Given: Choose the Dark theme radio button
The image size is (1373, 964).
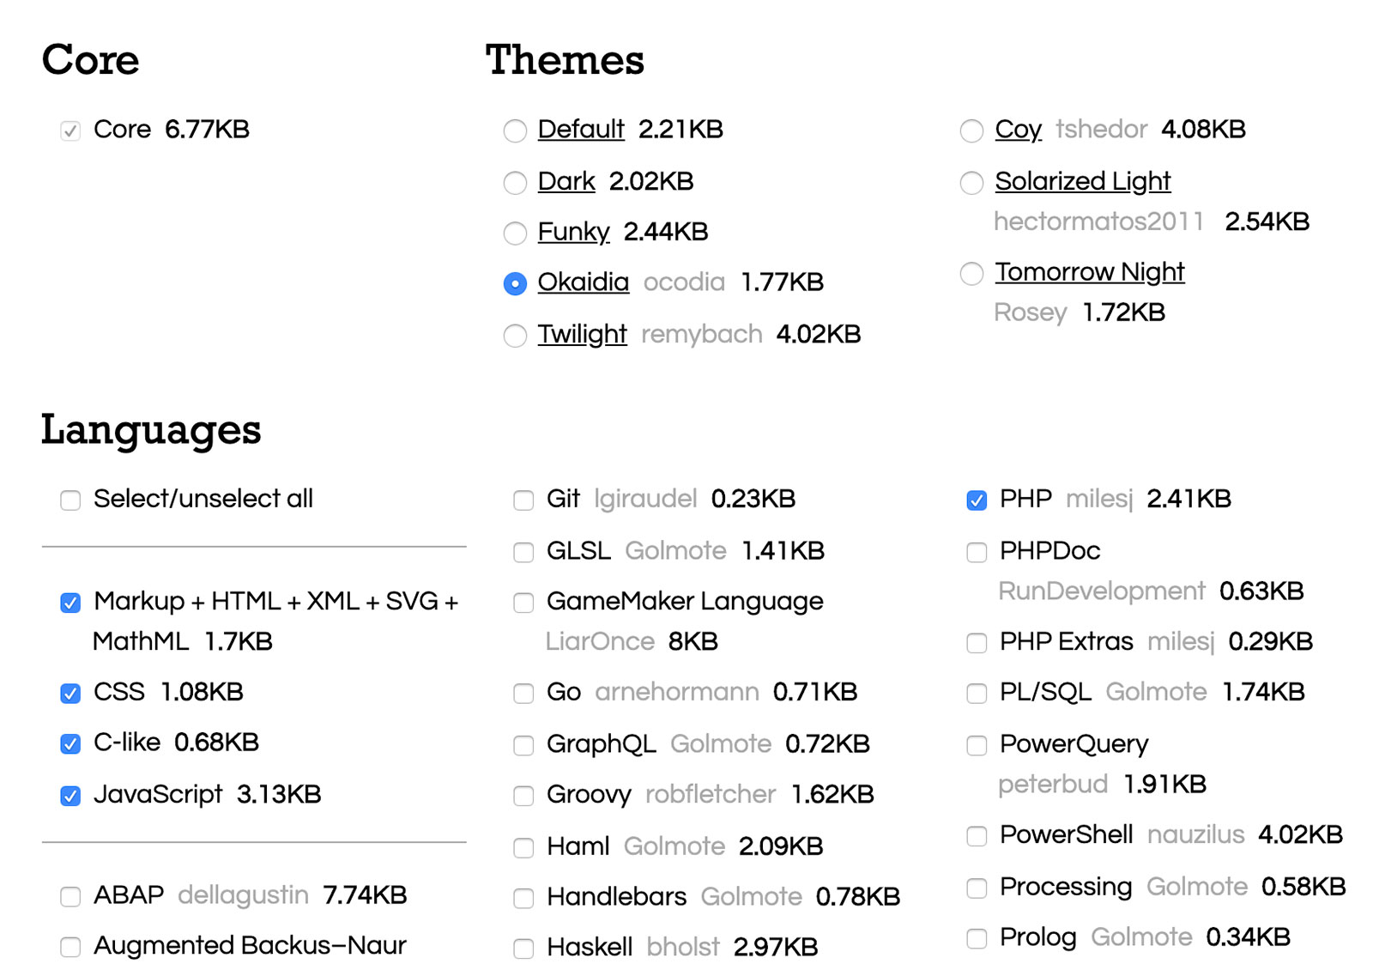Looking at the screenshot, I should [515, 183].
